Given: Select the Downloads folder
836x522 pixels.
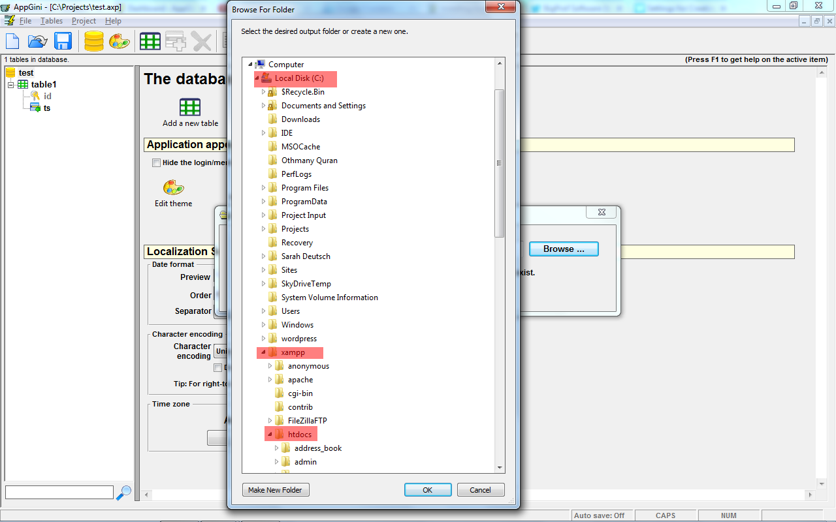Looking at the screenshot, I should (x=300, y=119).
